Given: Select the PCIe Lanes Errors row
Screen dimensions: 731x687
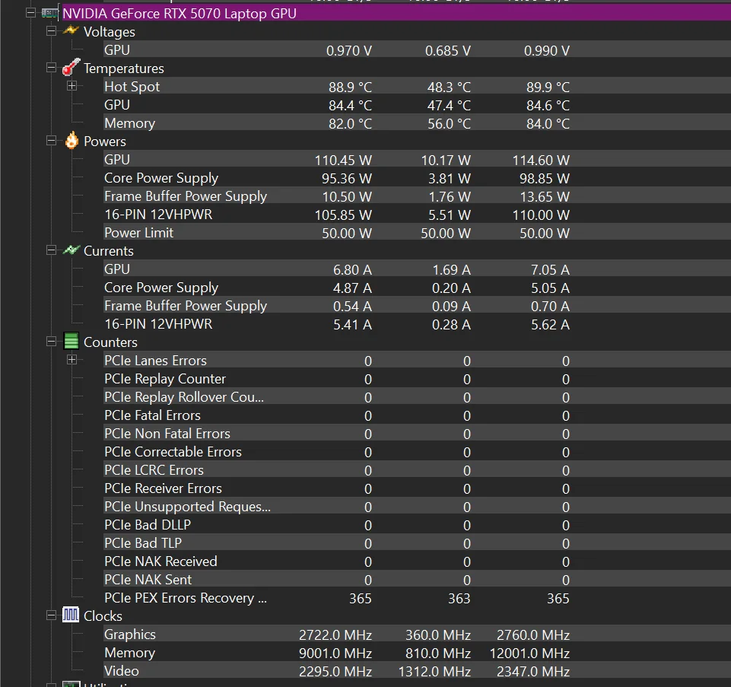Looking at the screenshot, I should coord(417,361).
